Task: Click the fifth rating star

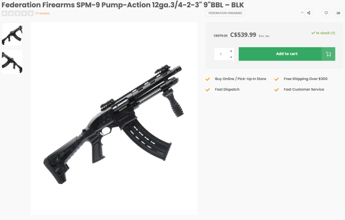Action: point(31,13)
